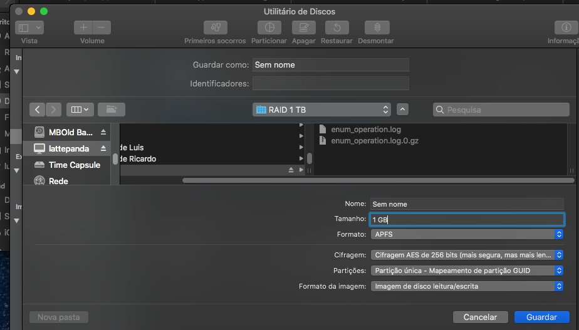
Task: Create a new folder via toolbar icon
Action: coord(112,110)
